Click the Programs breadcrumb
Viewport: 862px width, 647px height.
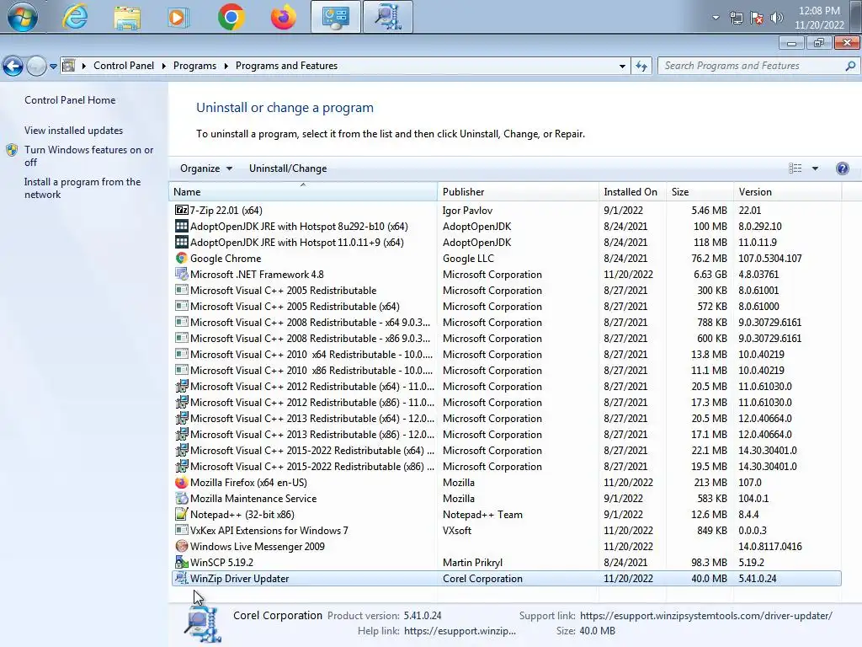pyautogui.click(x=194, y=66)
